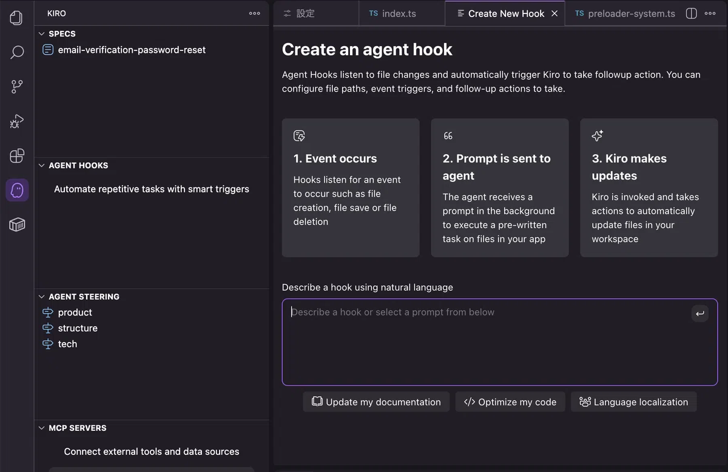728x472 pixels.
Task: Open the Explorer view in activity bar
Action: 17,18
